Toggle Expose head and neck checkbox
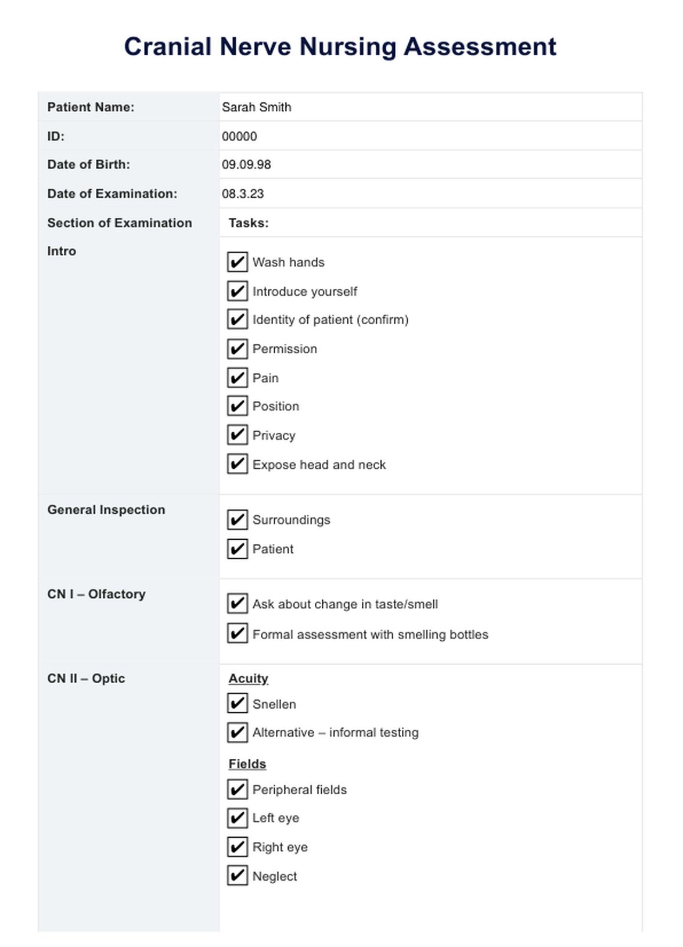 237,464
